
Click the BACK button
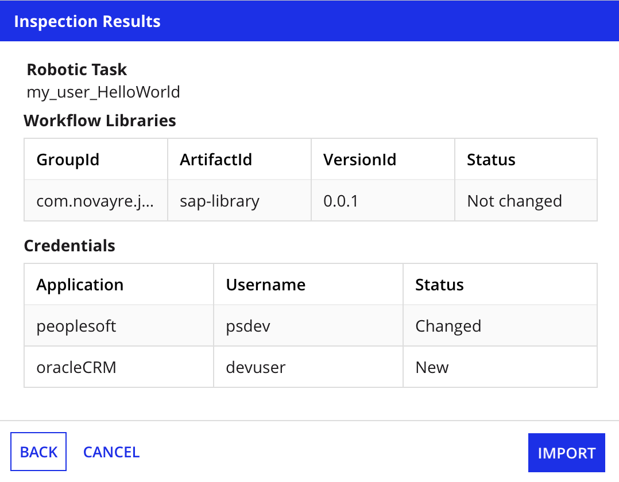tap(38, 452)
